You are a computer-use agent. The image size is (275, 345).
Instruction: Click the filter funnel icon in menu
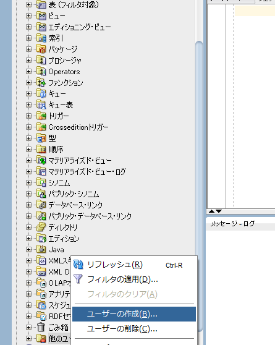[78, 279]
